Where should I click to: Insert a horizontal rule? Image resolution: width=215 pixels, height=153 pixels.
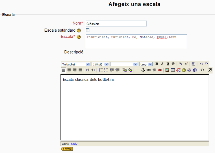[x=138, y=70]
